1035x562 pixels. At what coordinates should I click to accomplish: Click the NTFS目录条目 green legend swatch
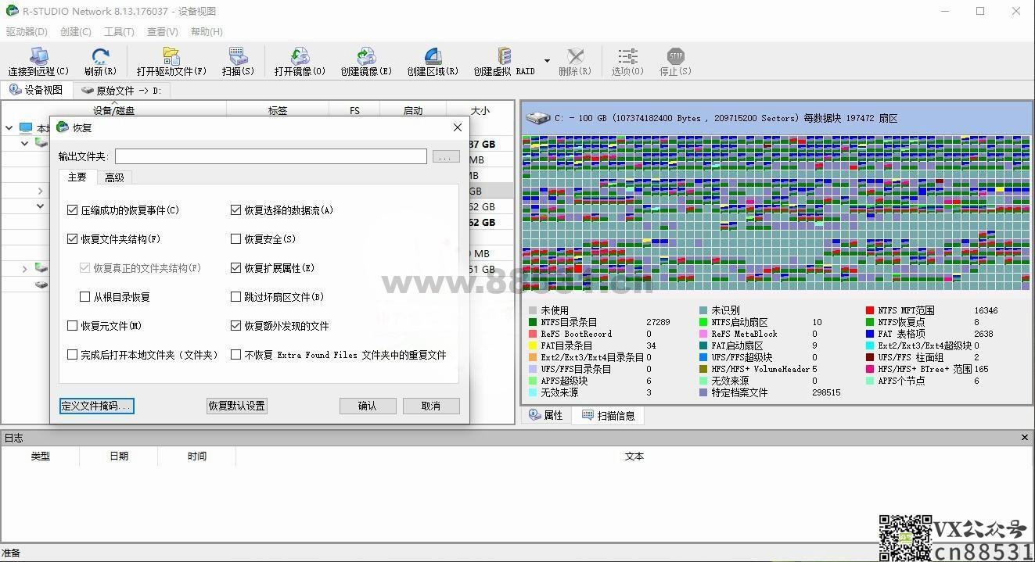(x=533, y=322)
